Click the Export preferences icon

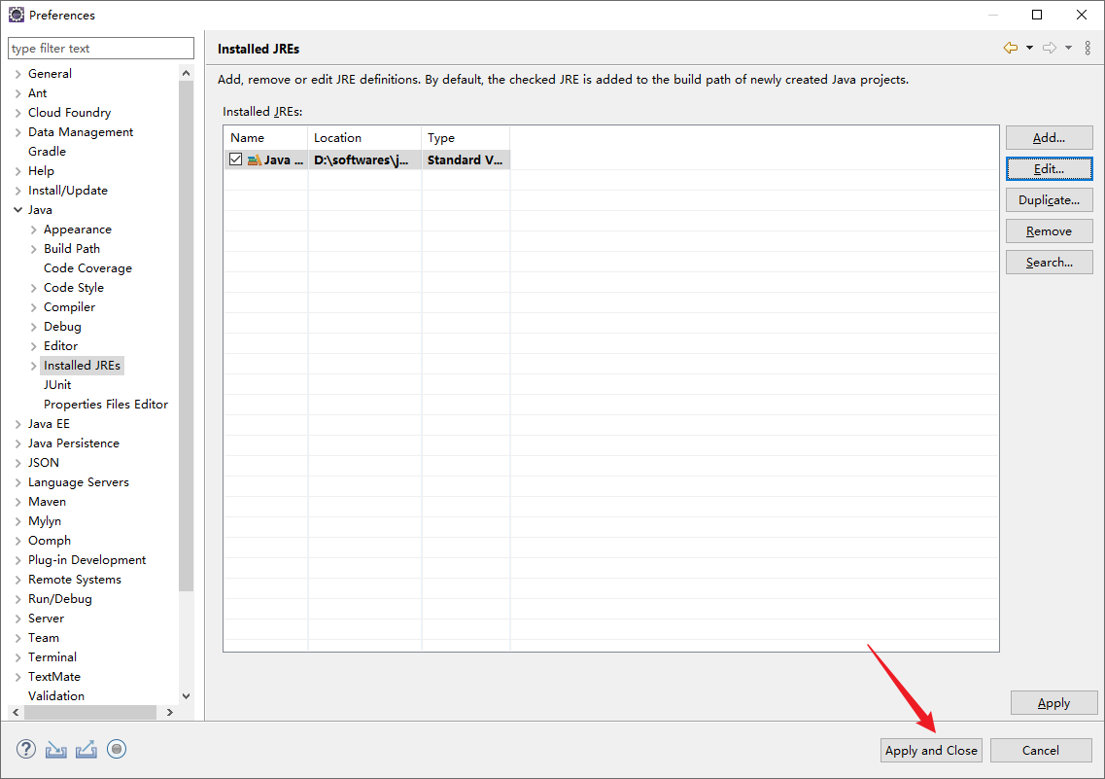(86, 749)
